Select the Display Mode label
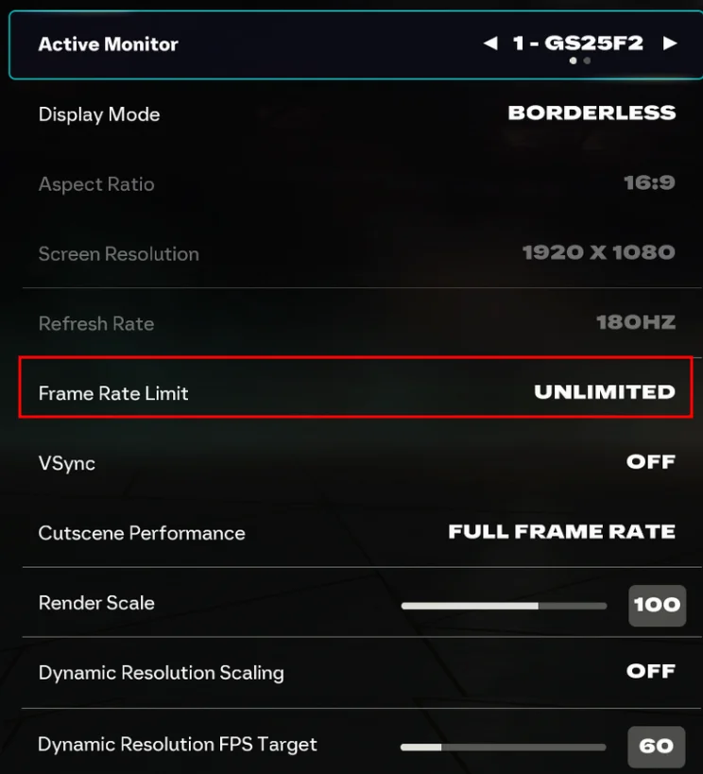Image resolution: width=703 pixels, height=774 pixels. pos(99,114)
